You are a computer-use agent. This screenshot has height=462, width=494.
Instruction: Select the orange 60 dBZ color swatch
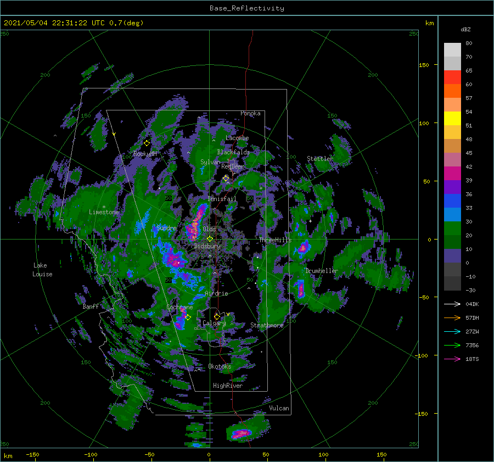coord(452,91)
